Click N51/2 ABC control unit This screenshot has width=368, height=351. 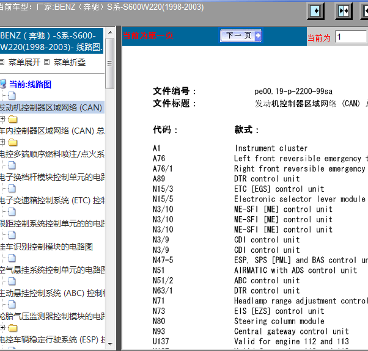click(x=226, y=280)
